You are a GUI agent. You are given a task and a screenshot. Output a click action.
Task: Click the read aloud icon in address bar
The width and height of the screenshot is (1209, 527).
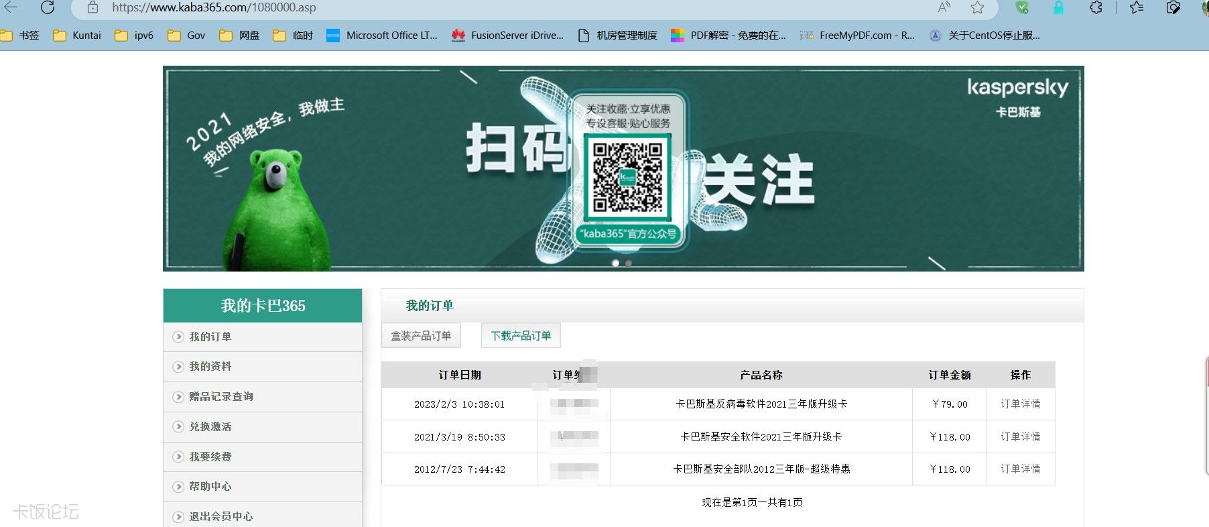click(x=944, y=7)
